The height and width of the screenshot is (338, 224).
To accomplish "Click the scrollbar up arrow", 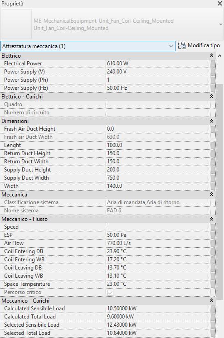I will click(219, 56).
